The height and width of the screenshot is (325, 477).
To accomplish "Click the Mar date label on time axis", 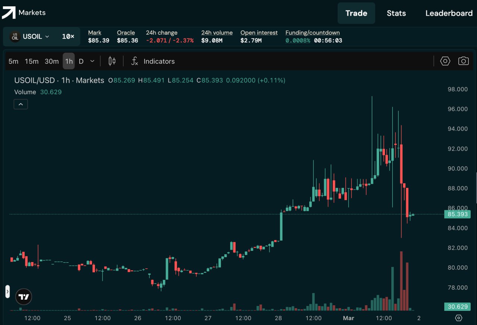I will click(348, 318).
